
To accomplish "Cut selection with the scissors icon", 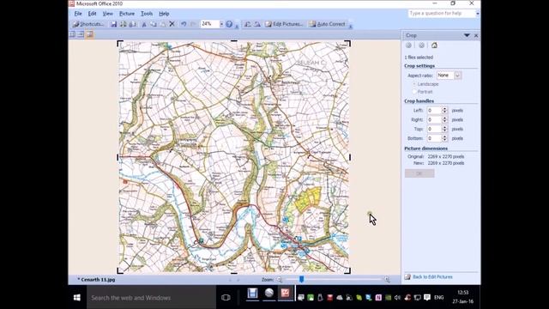I will click(144, 24).
